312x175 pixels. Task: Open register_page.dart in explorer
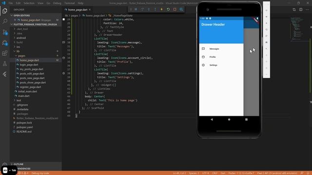point(30,87)
